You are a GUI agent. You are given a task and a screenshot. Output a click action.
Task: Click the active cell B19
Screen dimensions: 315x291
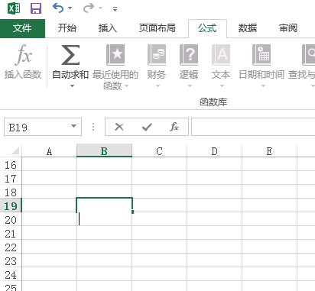[104, 205]
